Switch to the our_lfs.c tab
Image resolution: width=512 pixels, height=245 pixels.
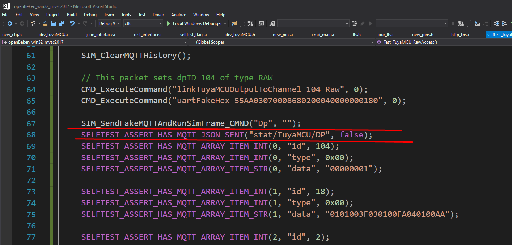click(386, 35)
